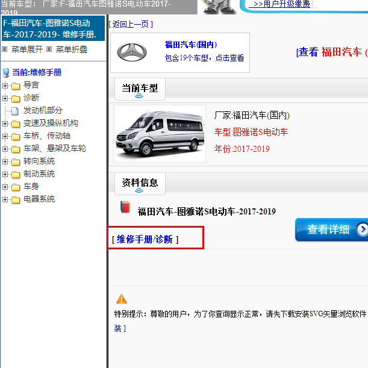Screen dimensions: 368x368
Task: Select 电器系统 tree item
Action: 39,199
